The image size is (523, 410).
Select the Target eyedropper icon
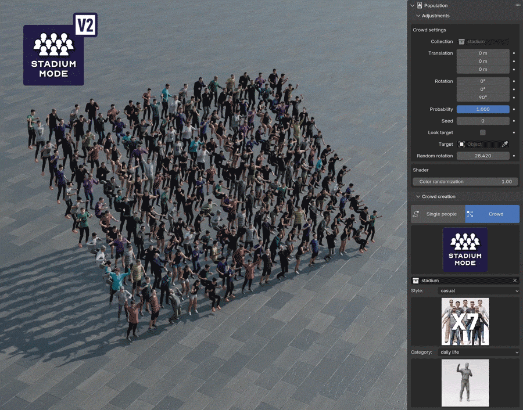point(506,144)
